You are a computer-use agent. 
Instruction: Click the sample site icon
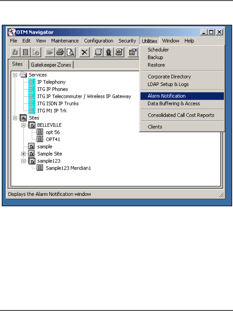31,146
